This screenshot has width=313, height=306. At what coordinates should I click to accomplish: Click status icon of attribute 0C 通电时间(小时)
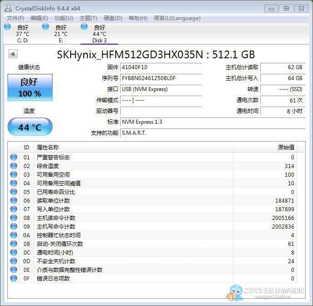14,252
